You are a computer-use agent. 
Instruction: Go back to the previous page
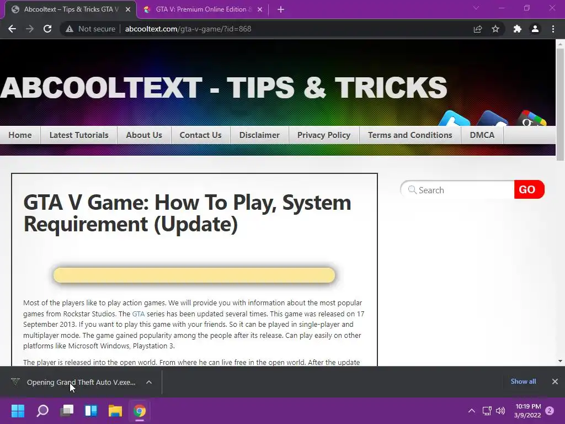pos(12,29)
